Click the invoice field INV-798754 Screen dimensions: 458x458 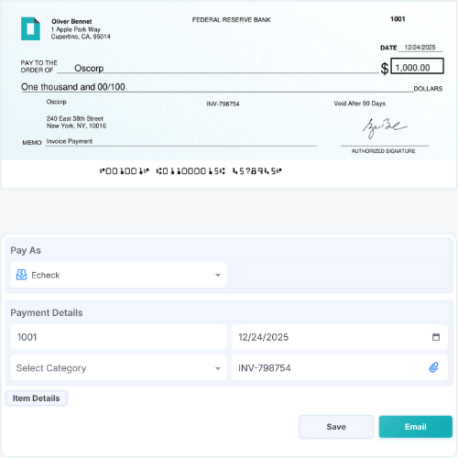(340, 367)
